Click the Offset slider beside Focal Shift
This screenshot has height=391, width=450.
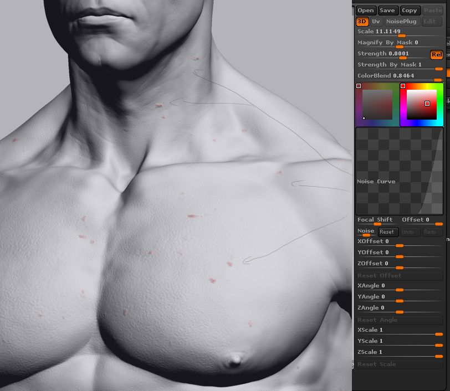(x=422, y=220)
